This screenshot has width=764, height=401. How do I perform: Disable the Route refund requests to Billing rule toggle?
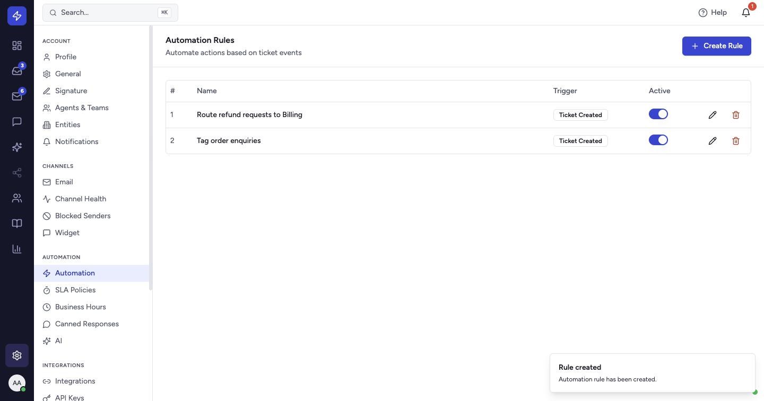click(658, 114)
